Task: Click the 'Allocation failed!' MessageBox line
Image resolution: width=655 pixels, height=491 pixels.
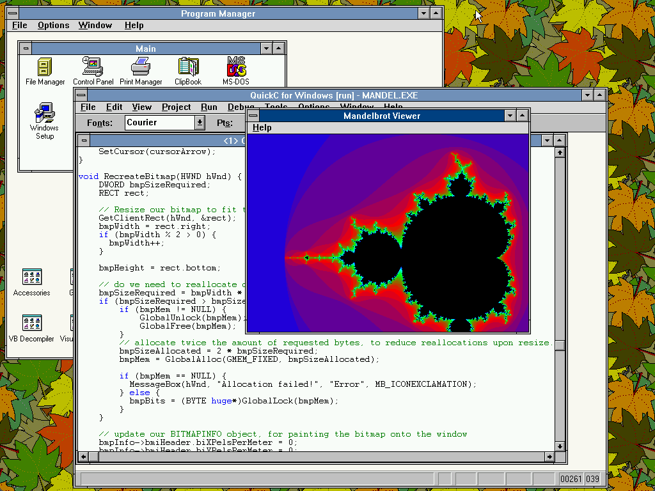Action: (x=303, y=384)
